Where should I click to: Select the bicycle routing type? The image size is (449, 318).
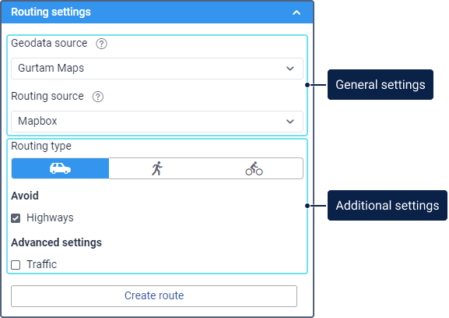254,168
